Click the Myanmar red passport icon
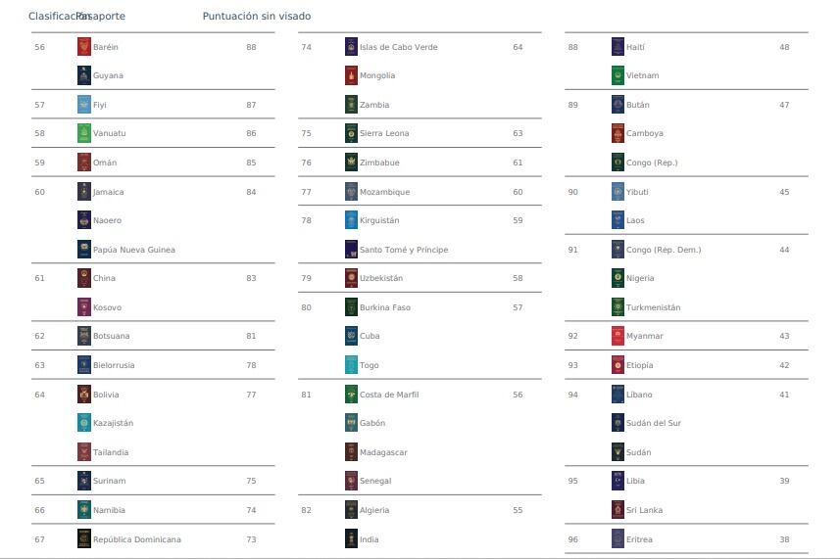This screenshot has height=559, width=840. [618, 336]
